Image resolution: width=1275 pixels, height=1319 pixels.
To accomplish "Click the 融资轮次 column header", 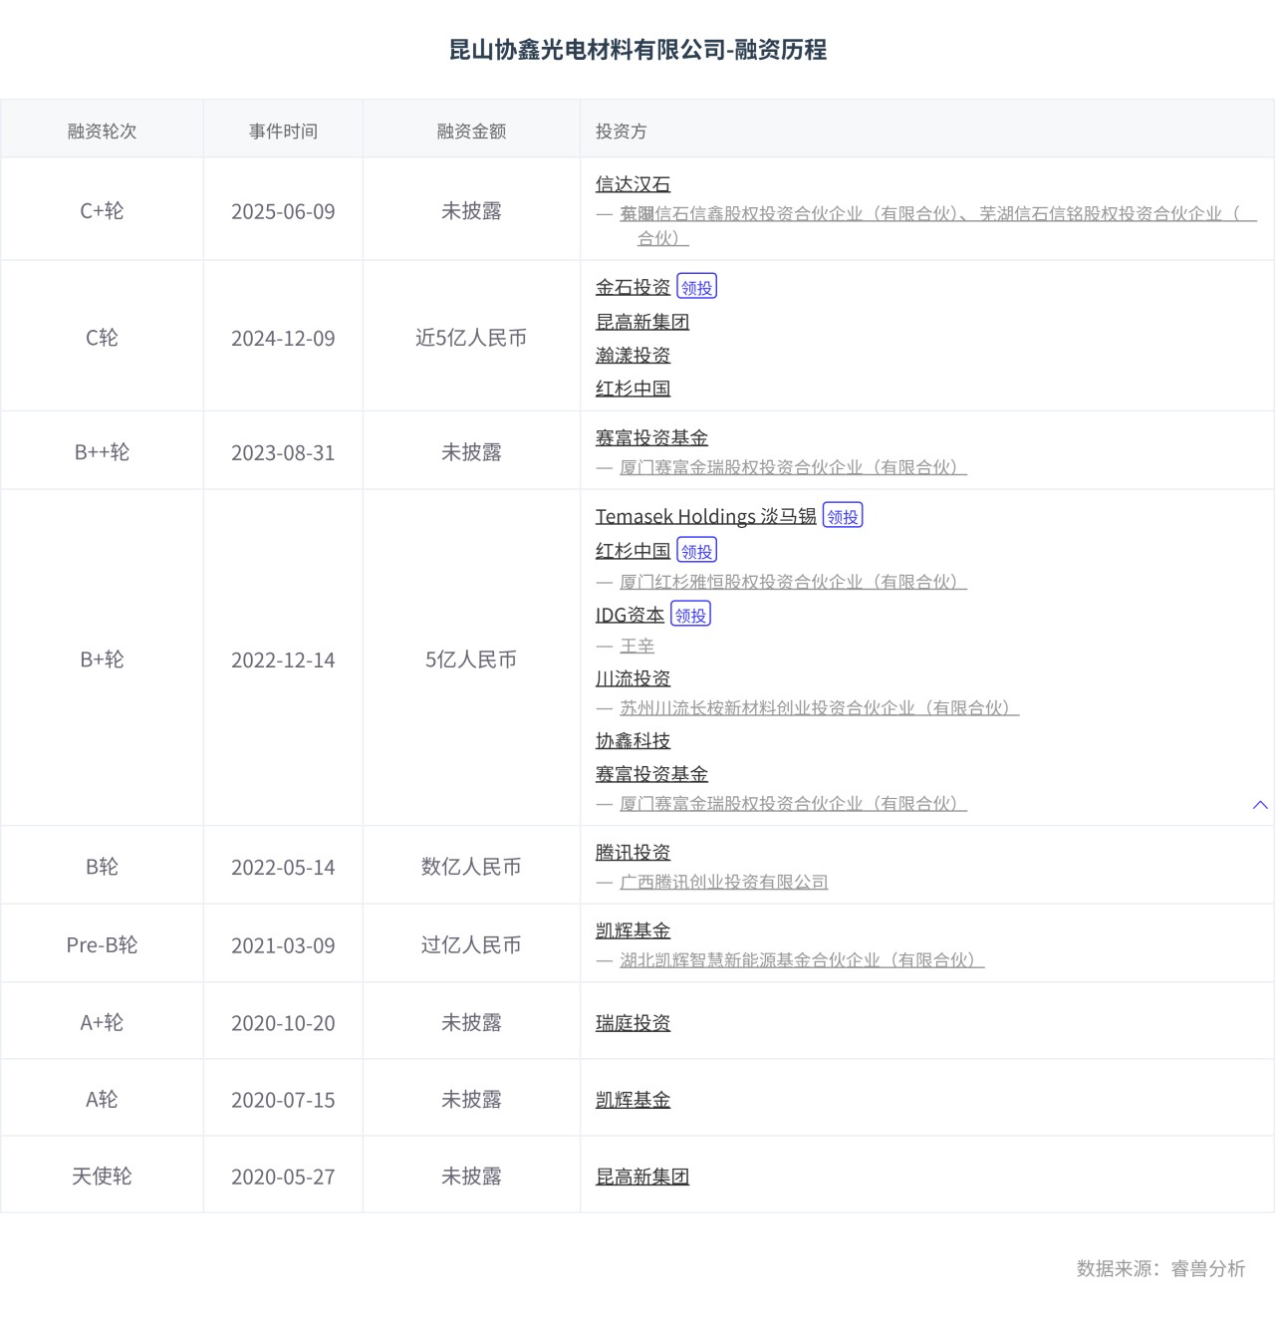I will pos(102,132).
